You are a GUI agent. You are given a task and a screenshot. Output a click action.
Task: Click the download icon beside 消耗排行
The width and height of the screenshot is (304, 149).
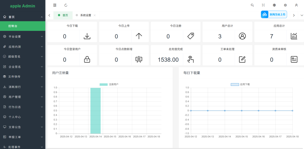[5, 87]
